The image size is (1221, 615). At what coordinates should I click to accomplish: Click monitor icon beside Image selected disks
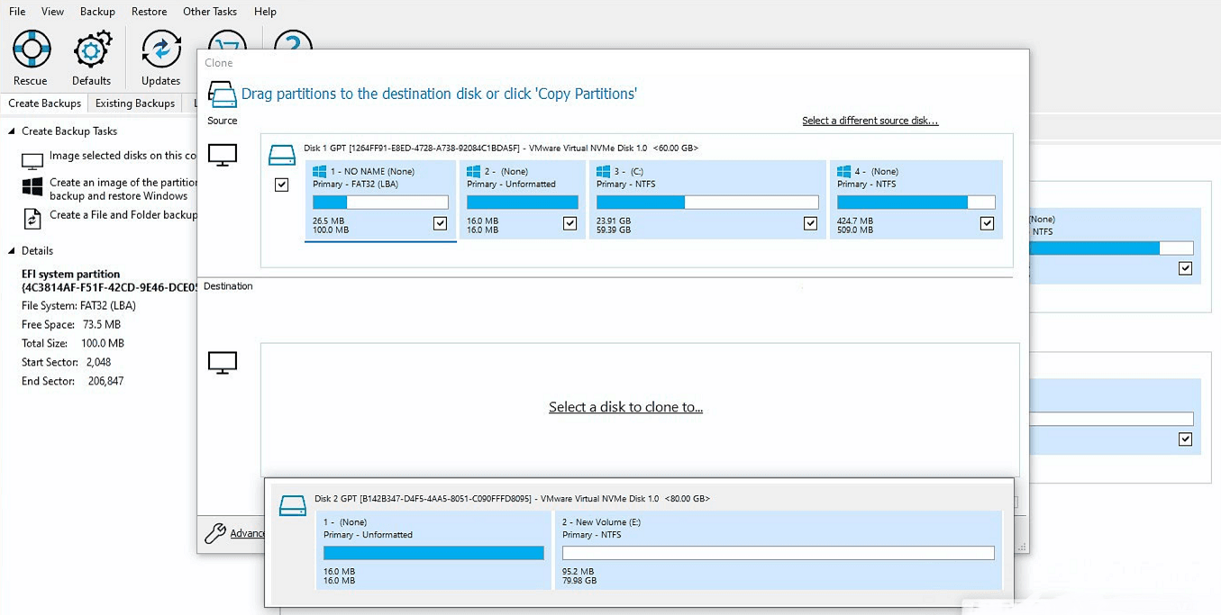click(32, 161)
